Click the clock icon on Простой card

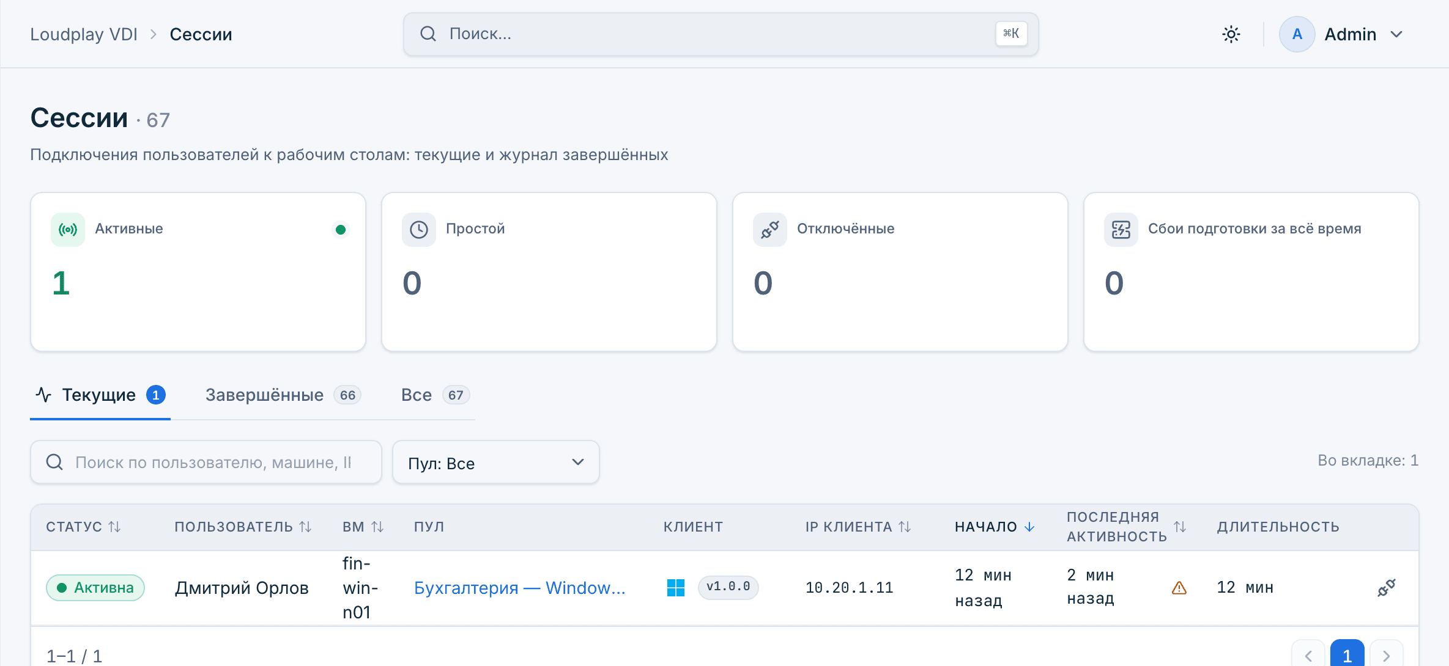[419, 230]
